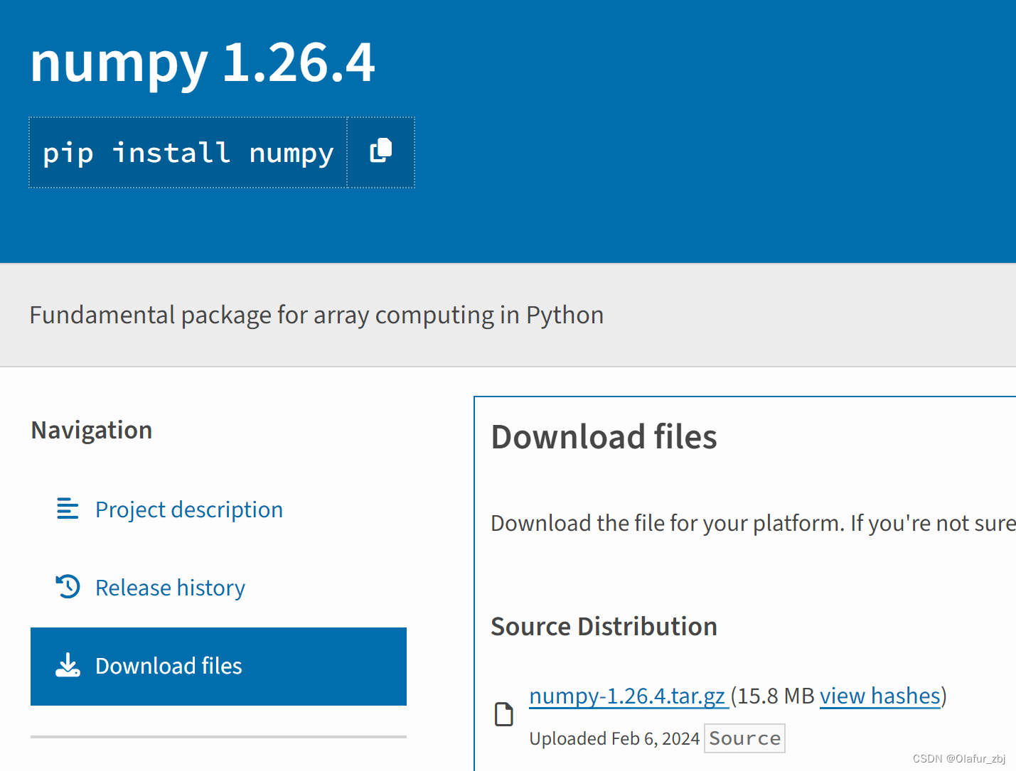
Task: Click the pip install numpy command text
Action: tap(188, 153)
